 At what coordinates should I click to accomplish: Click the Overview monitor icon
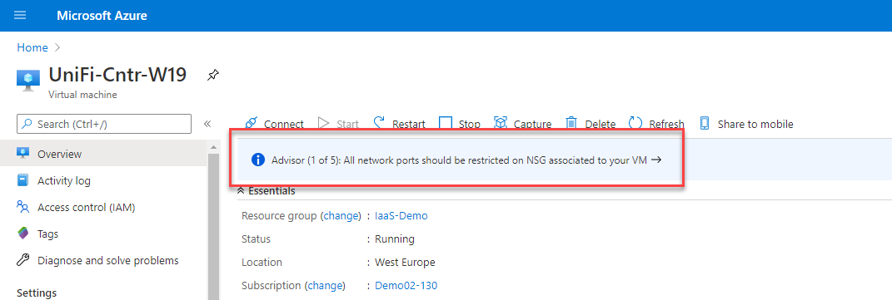22,154
